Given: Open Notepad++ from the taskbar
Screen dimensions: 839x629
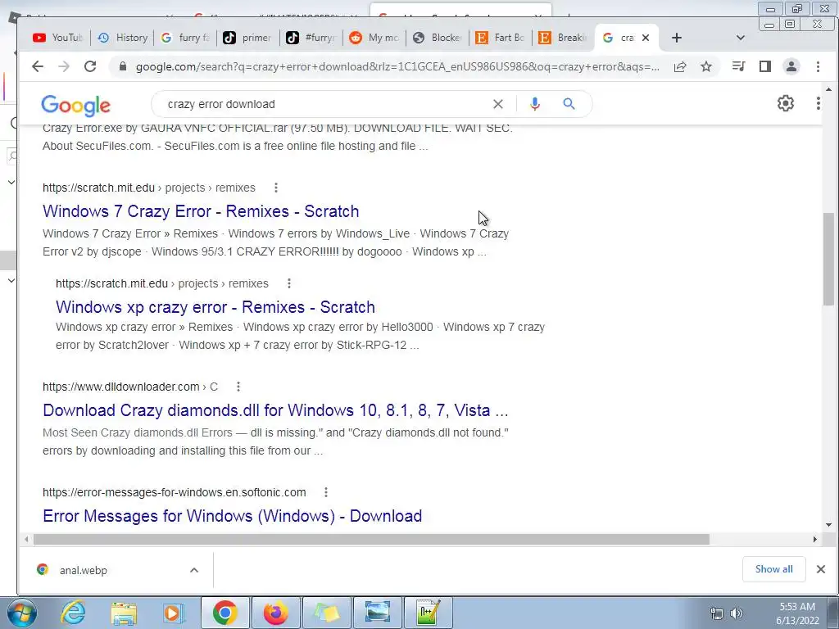Looking at the screenshot, I should [429, 613].
